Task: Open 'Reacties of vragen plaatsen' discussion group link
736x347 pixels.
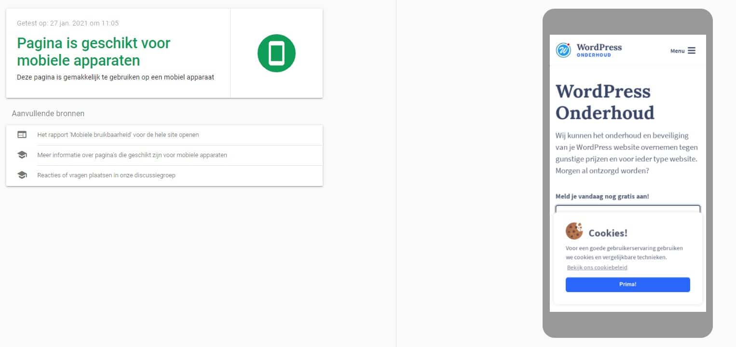Action: point(107,175)
